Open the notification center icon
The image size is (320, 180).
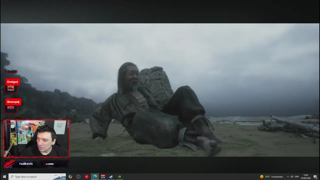(315, 177)
